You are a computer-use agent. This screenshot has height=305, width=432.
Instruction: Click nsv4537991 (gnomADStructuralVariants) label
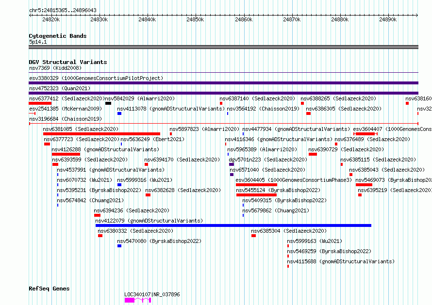111,170
